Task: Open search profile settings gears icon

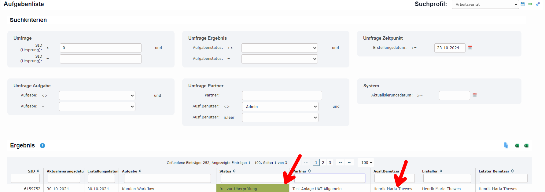Action: click(538, 4)
